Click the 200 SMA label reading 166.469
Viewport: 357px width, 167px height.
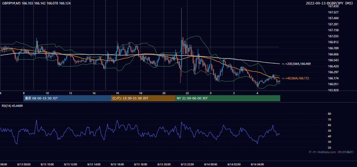coord(296,64)
